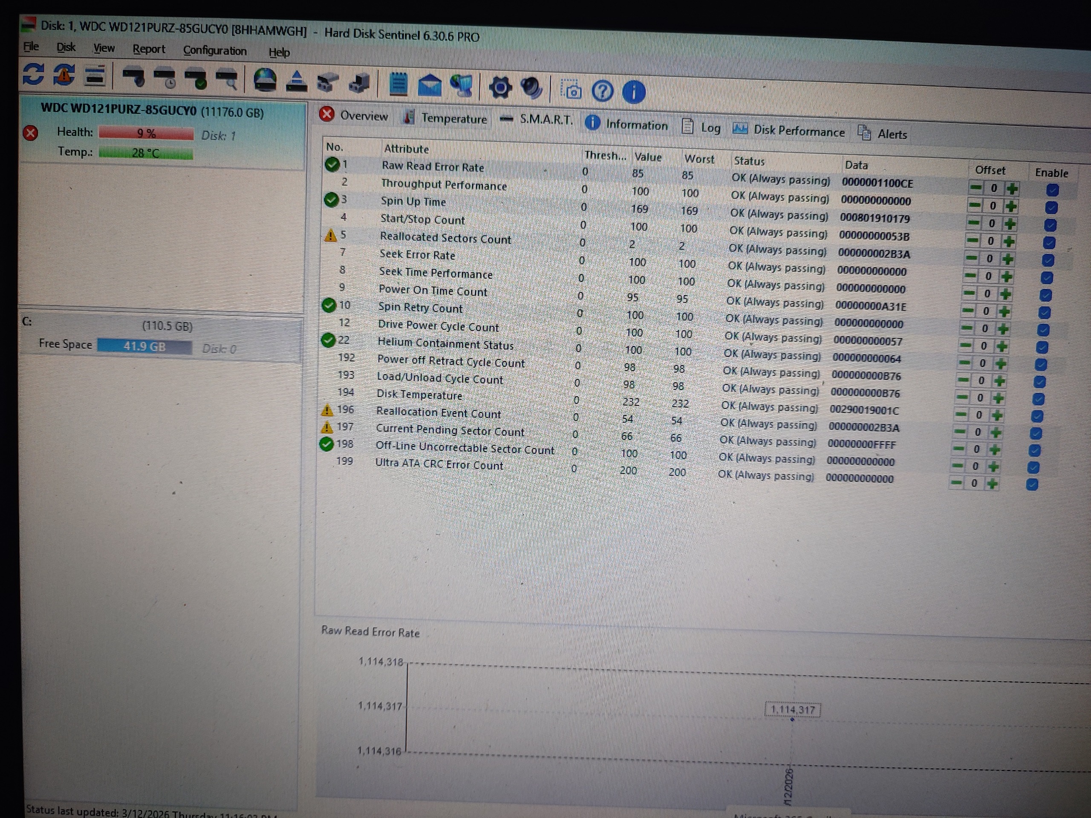1091x818 pixels.
Task: Click the warning icon on Reallocated Sectors Count
Action: click(x=330, y=236)
